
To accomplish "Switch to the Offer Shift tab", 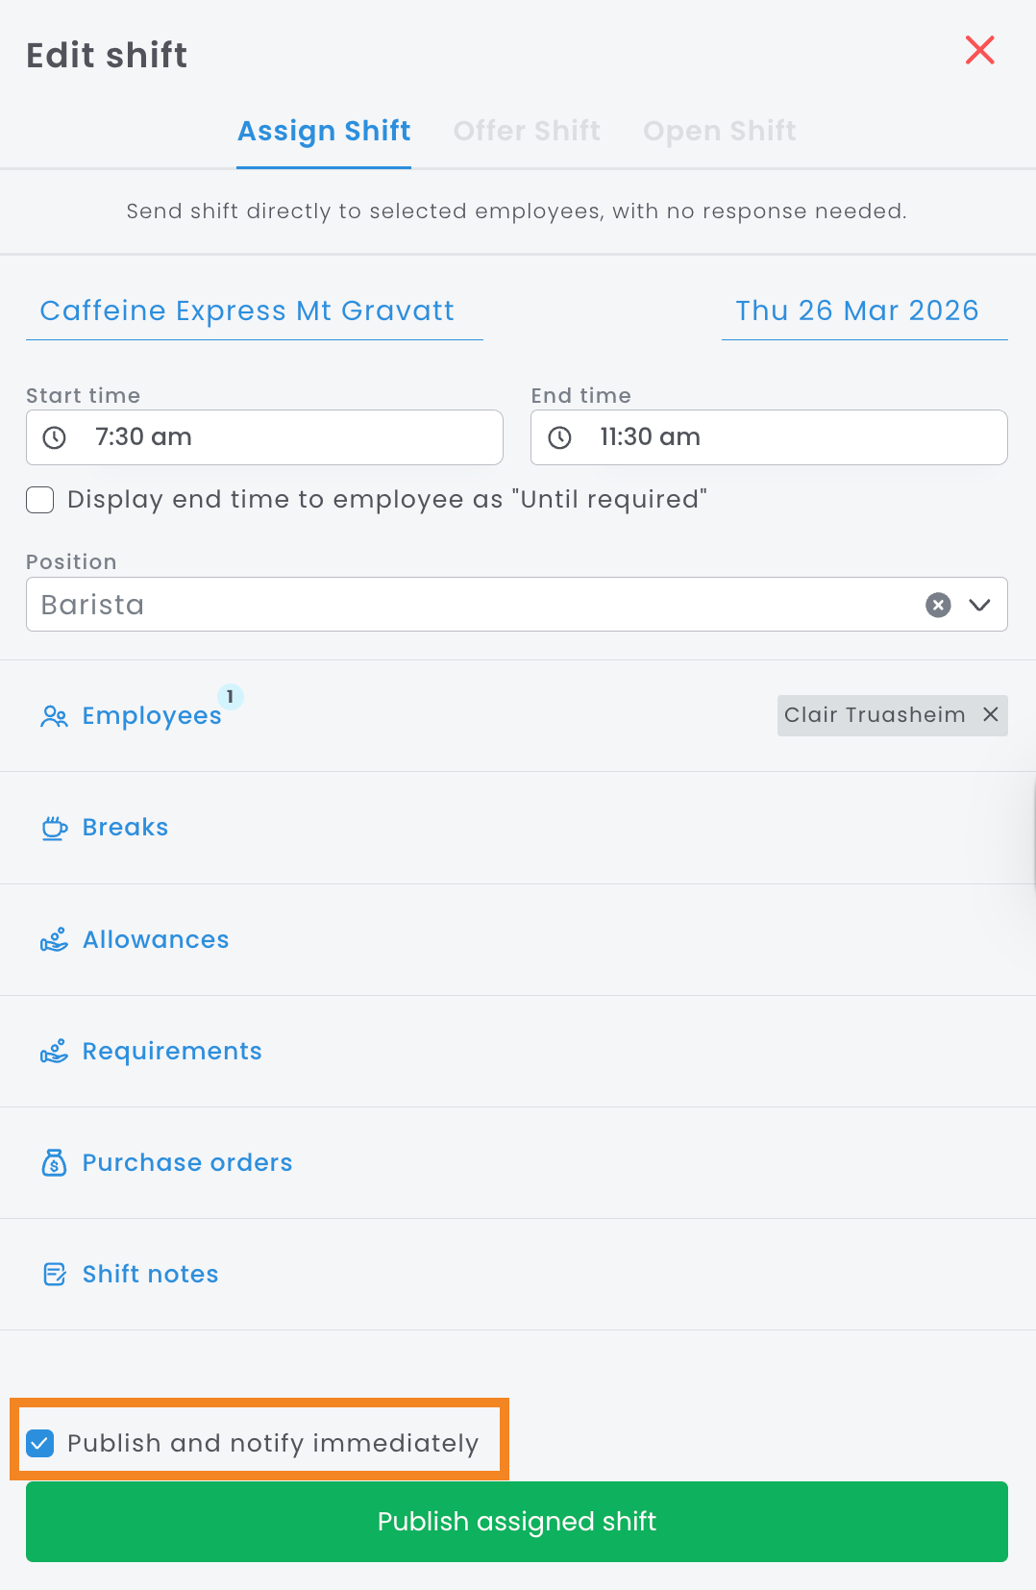I will [527, 131].
